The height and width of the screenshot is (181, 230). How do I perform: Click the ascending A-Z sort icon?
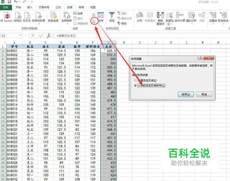pyautogui.click(x=94, y=15)
